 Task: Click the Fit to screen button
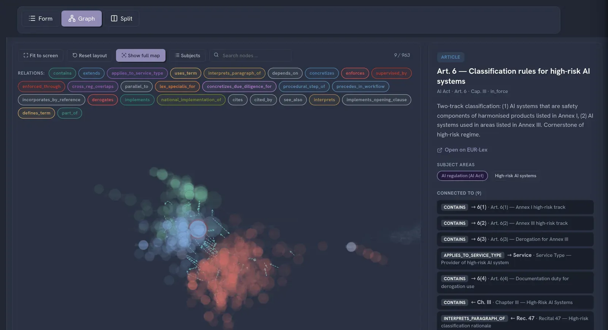(41, 55)
